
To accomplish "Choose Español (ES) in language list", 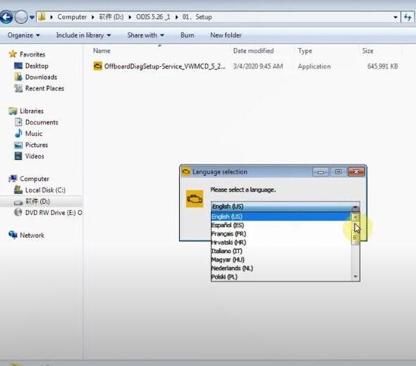I will [281, 225].
